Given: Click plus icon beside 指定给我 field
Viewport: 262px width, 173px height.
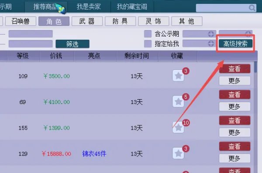Looking at the screenshot, I should pyautogui.click(x=211, y=44).
